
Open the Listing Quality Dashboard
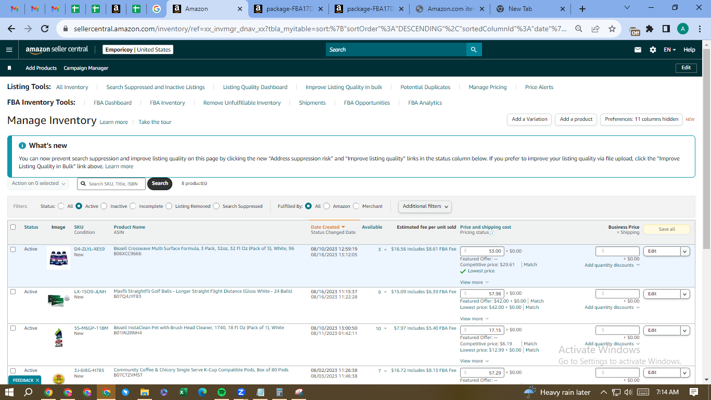[x=255, y=87]
